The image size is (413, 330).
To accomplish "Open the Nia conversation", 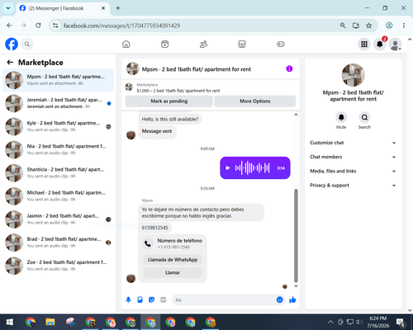I will 58,149.
